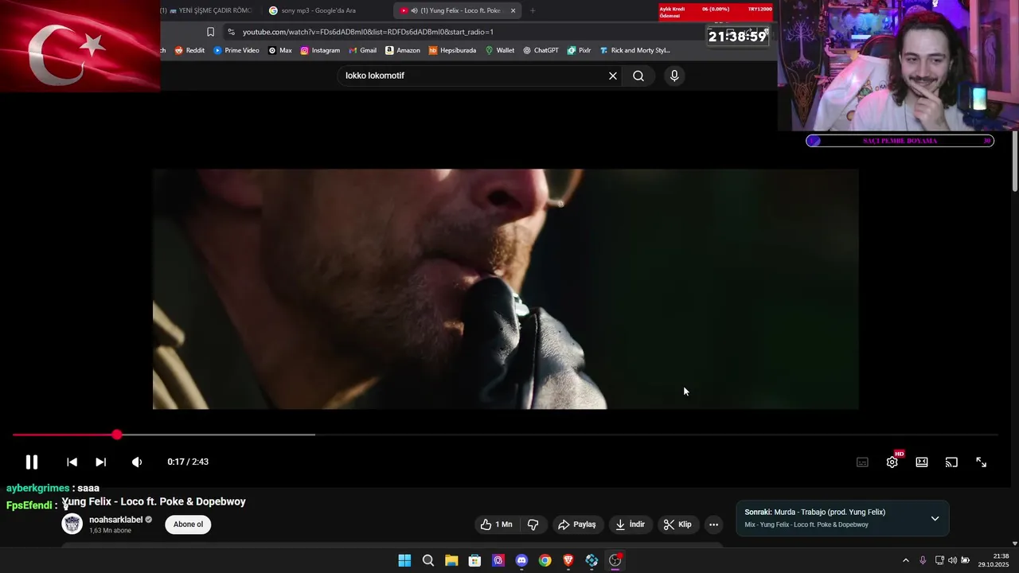This screenshot has height=573, width=1019.
Task: Open the system volume tray icon
Action: (x=952, y=560)
